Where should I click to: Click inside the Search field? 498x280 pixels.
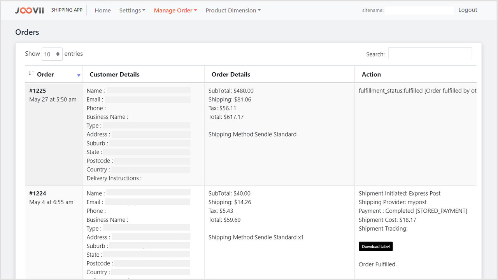pos(430,53)
